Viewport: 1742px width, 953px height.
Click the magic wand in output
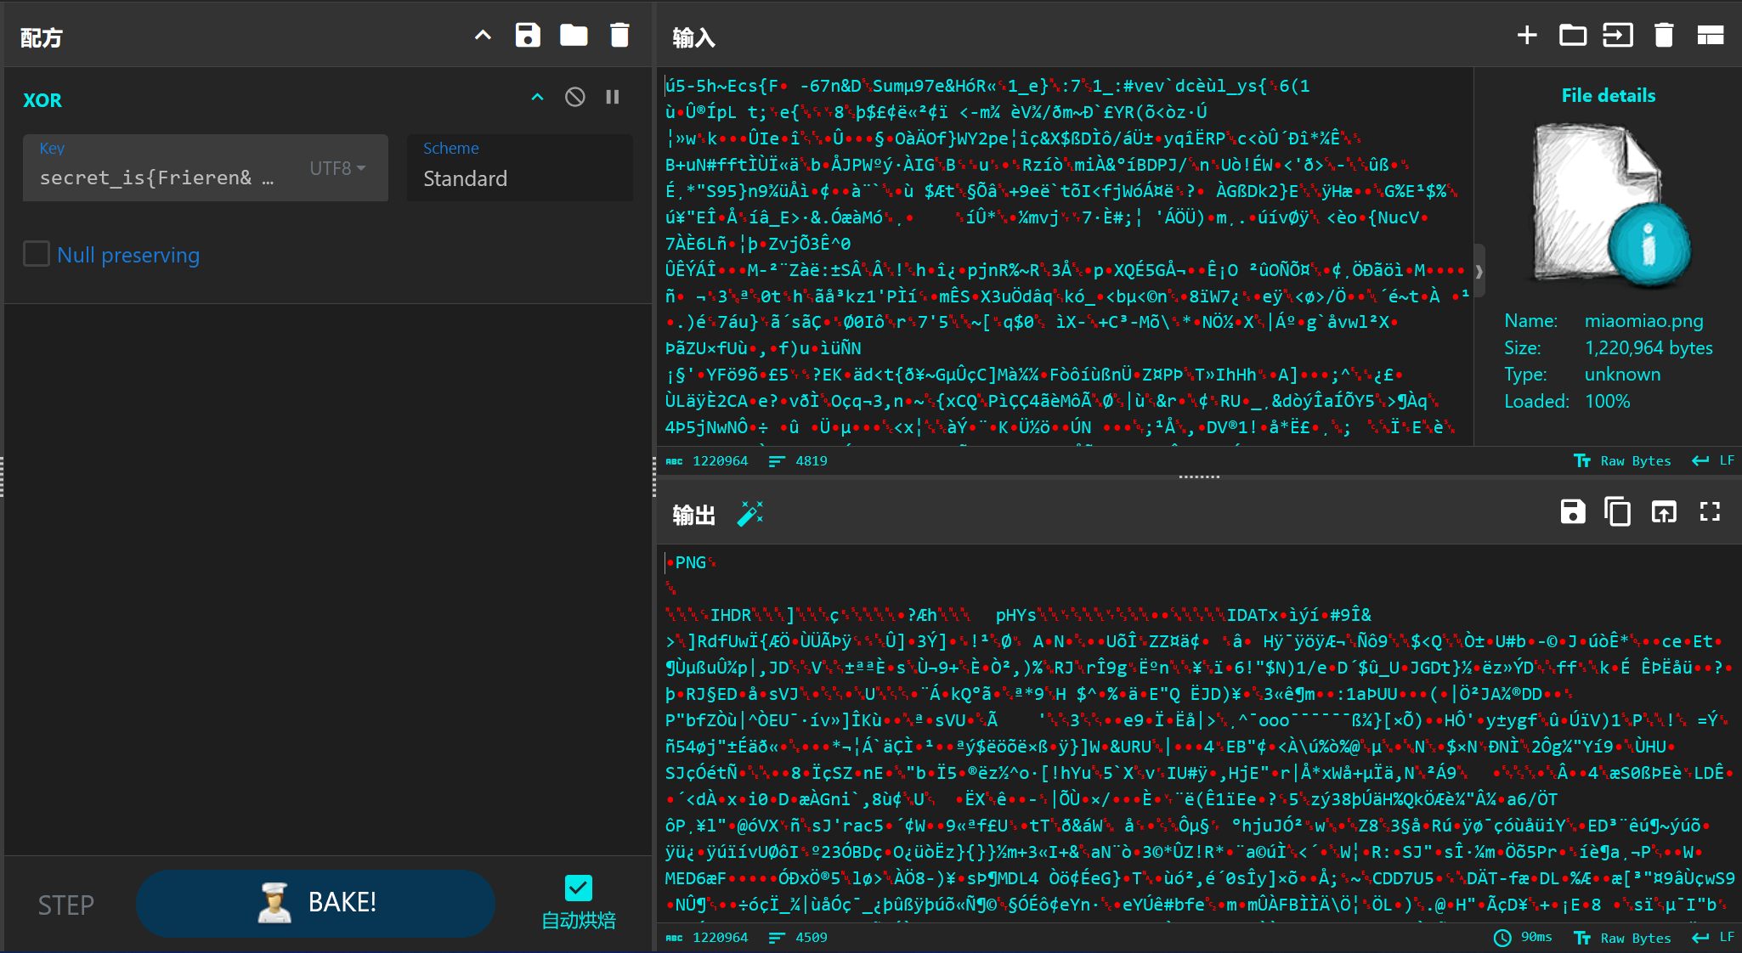pyautogui.click(x=749, y=514)
